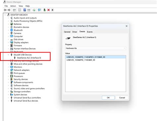Click the Back arrow in Device Manager toolbar
The image size is (157, 121).
pos(5,10)
